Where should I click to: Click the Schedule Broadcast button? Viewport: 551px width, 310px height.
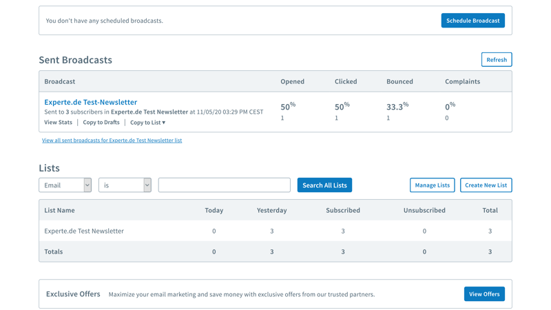click(x=472, y=21)
